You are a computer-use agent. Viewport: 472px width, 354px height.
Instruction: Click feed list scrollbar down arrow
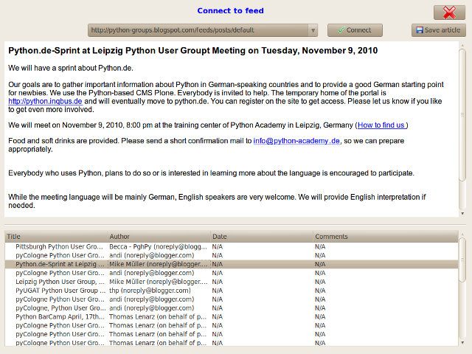coord(462,342)
